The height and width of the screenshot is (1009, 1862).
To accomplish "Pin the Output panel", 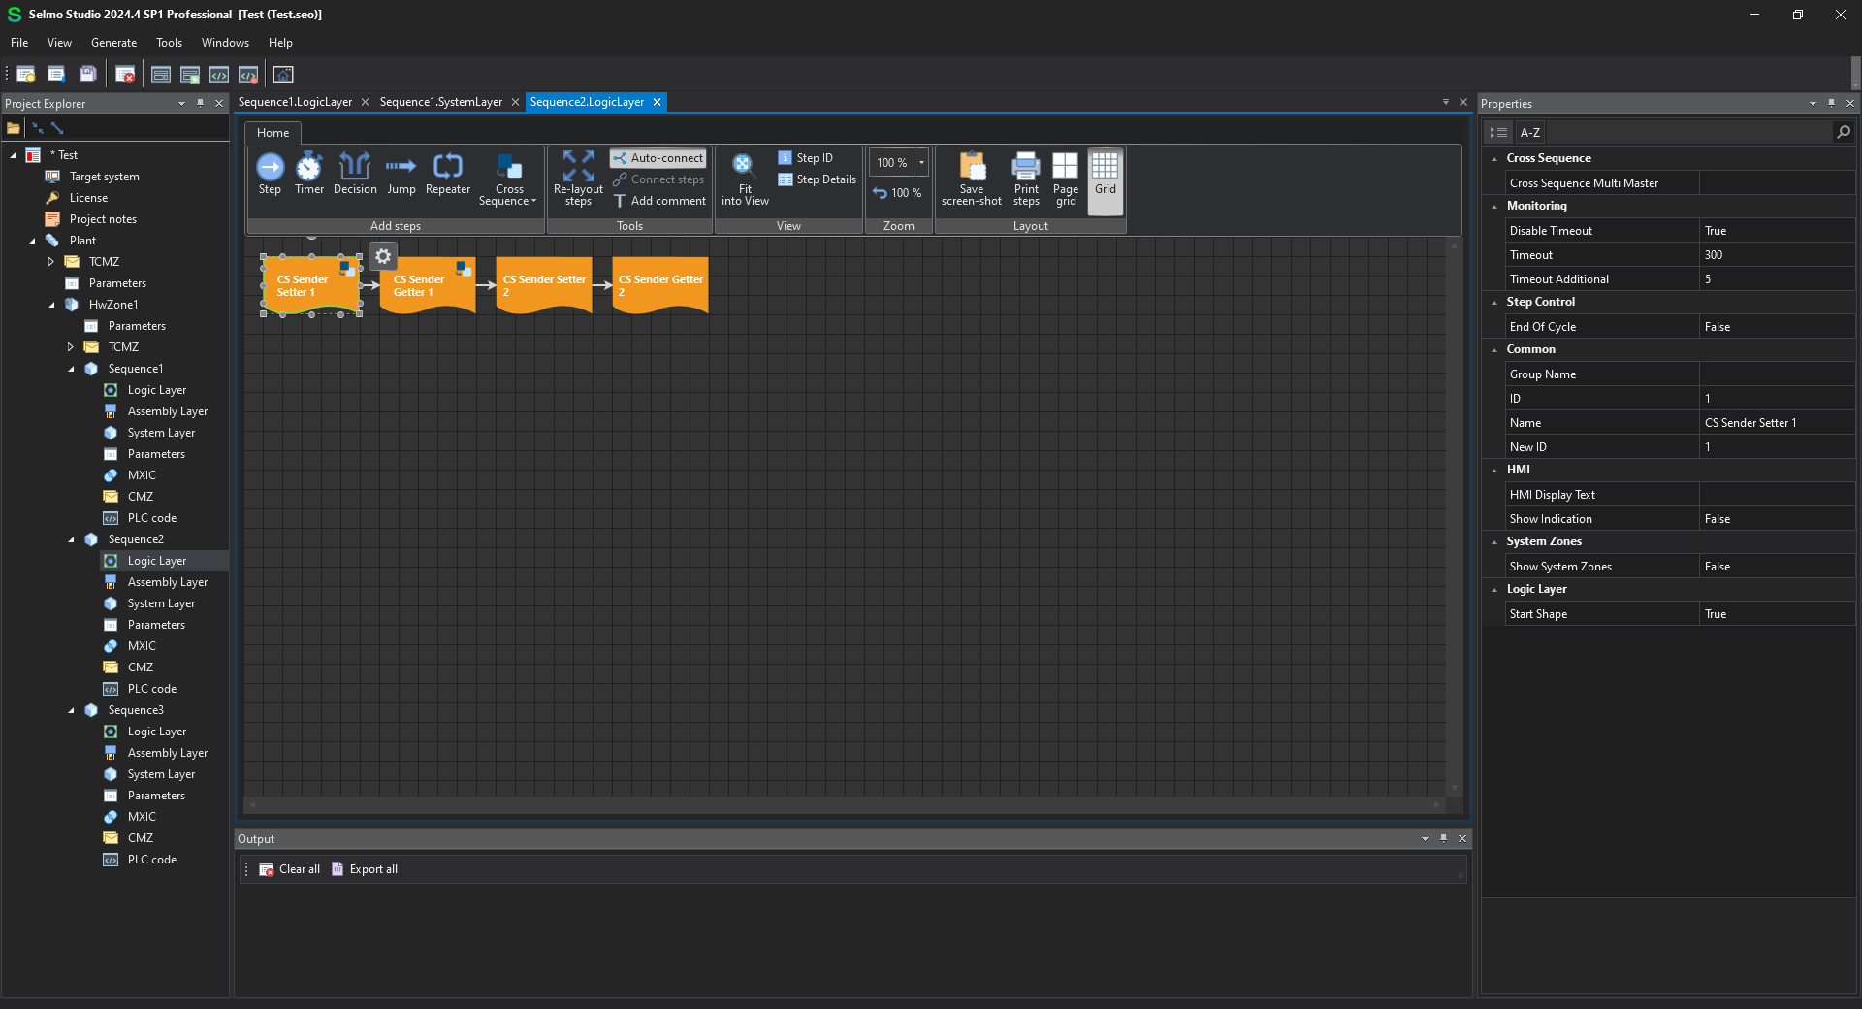I will pyautogui.click(x=1443, y=838).
